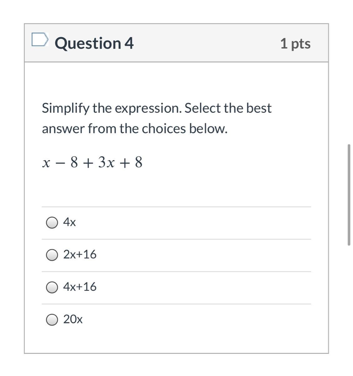This screenshot has width=353, height=376.
Task: Click the "20x" answer label text
Action: tap(73, 319)
